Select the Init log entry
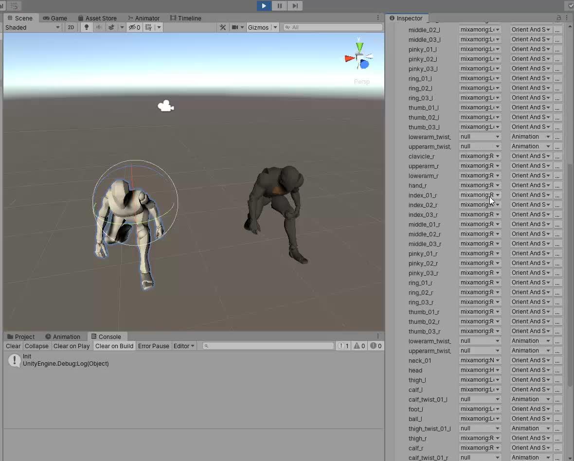This screenshot has height=461, width=574. (194, 360)
